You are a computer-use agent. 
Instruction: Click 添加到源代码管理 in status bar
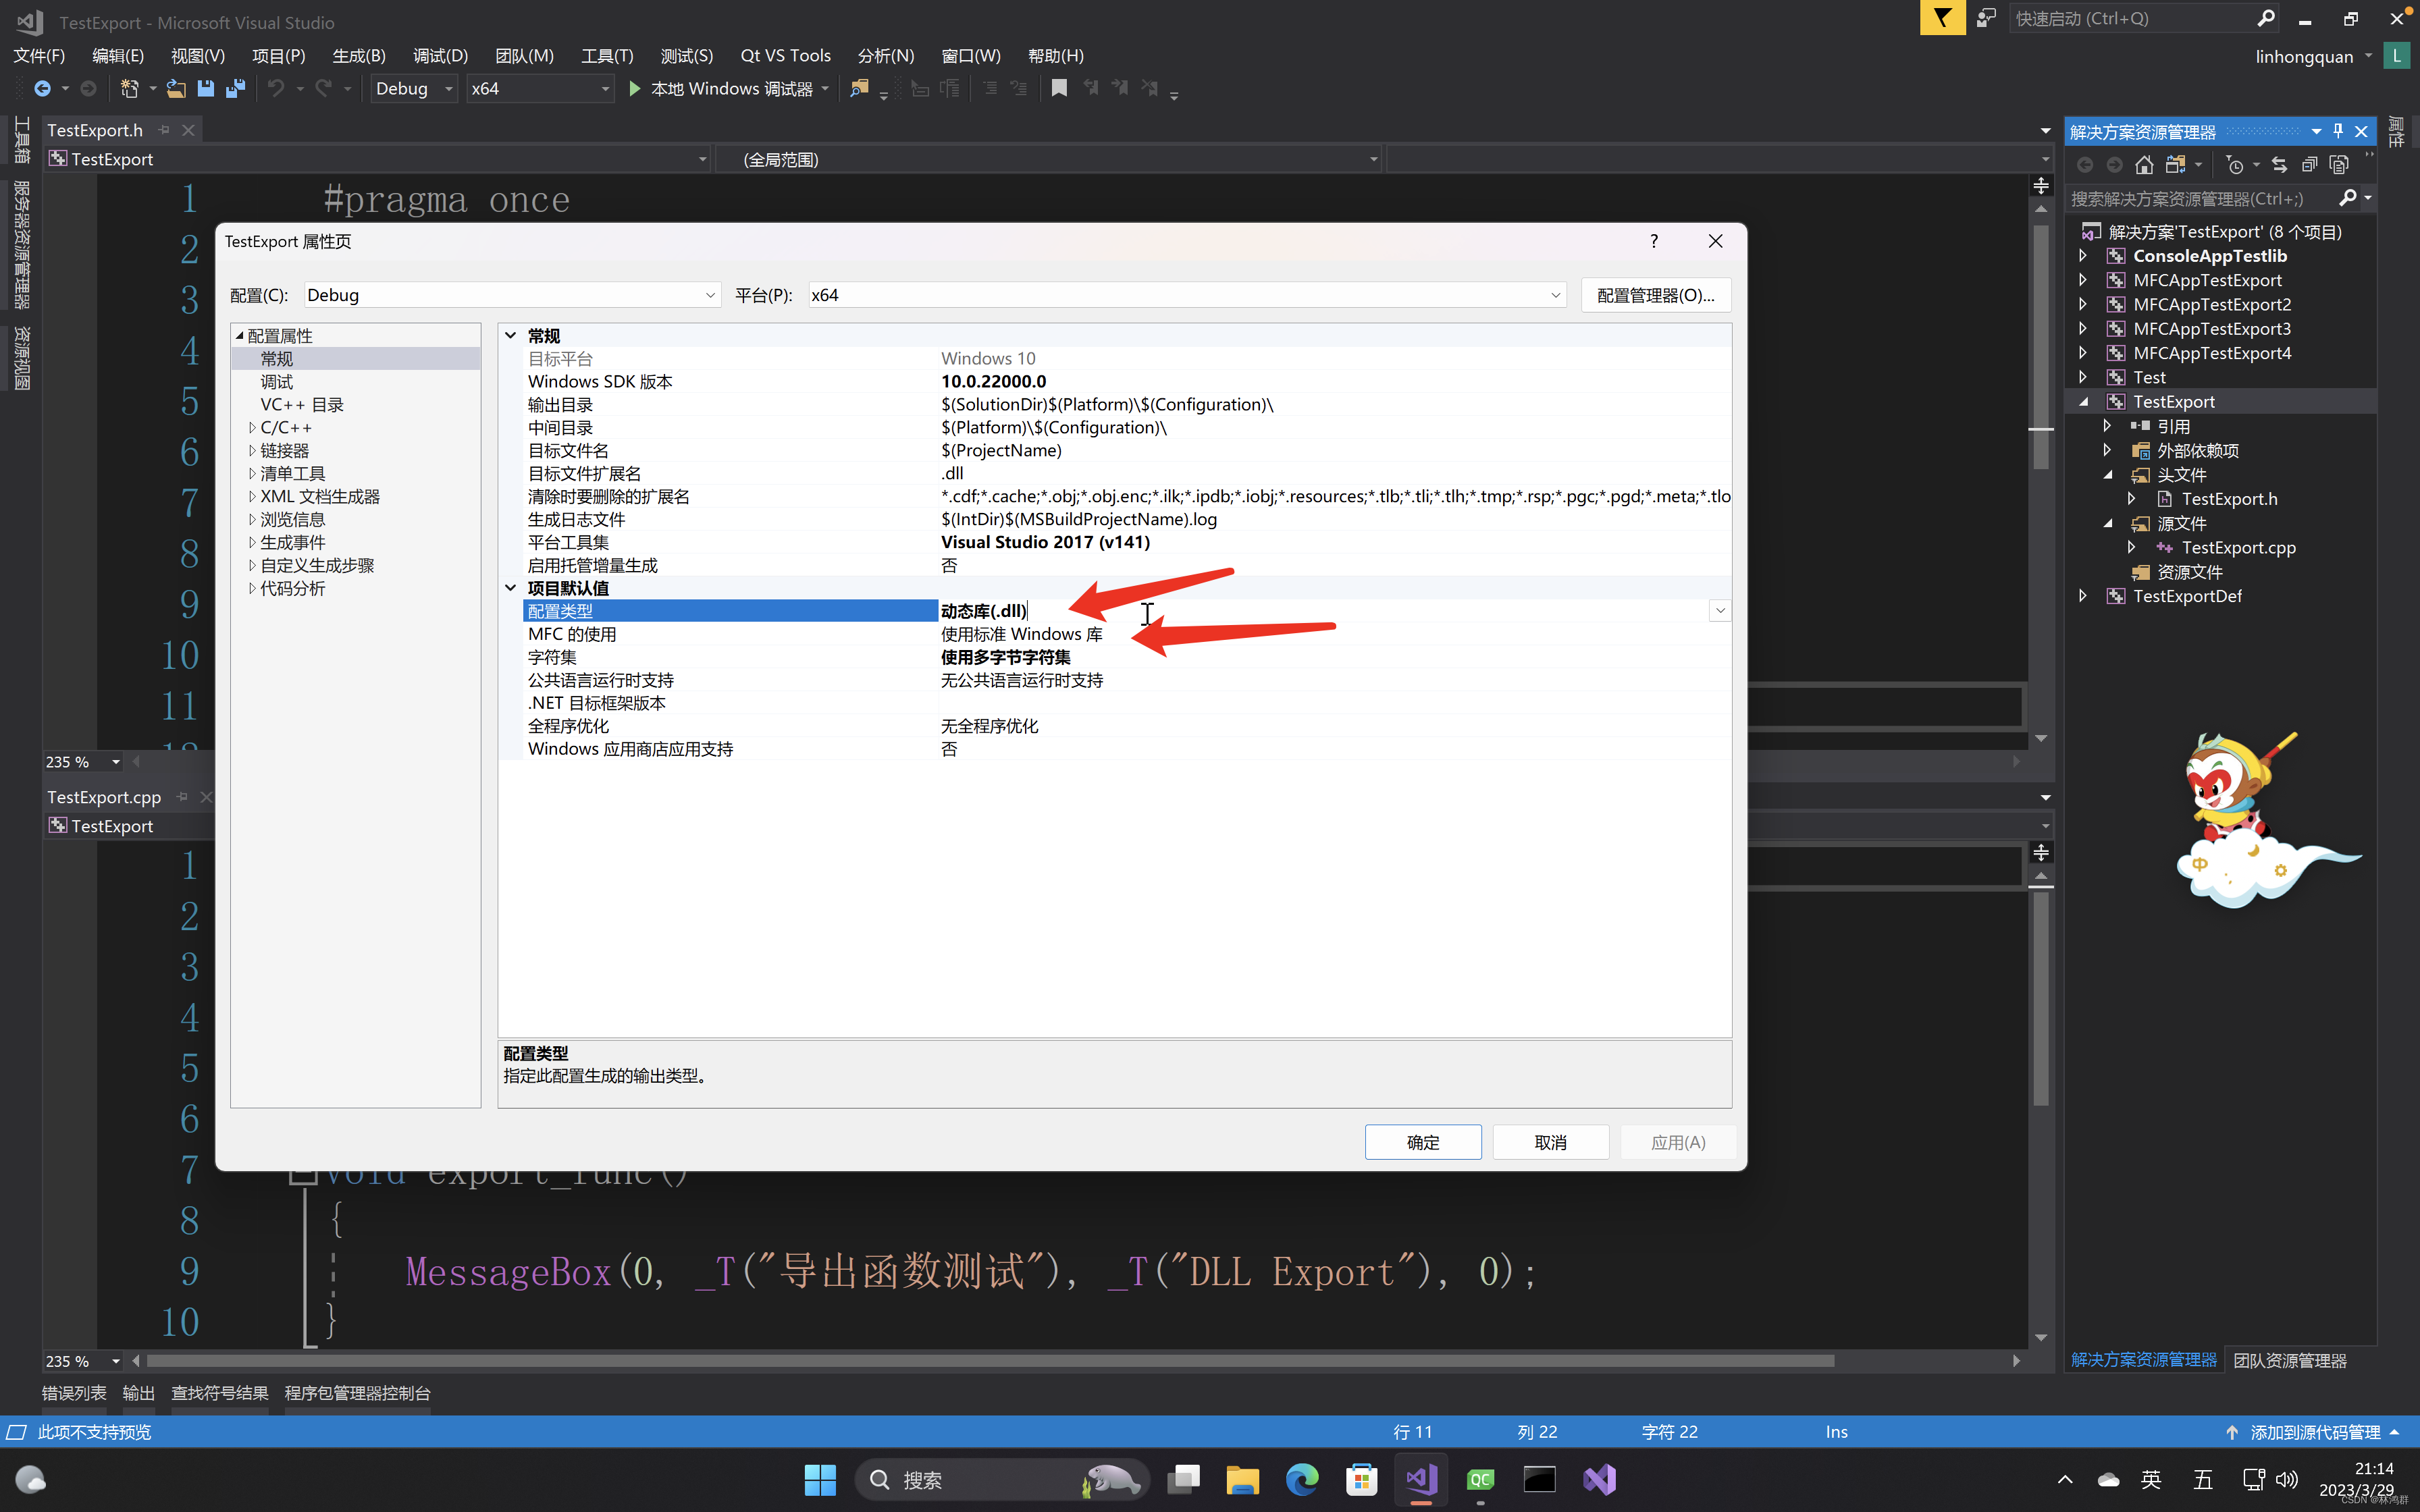click(2314, 1432)
